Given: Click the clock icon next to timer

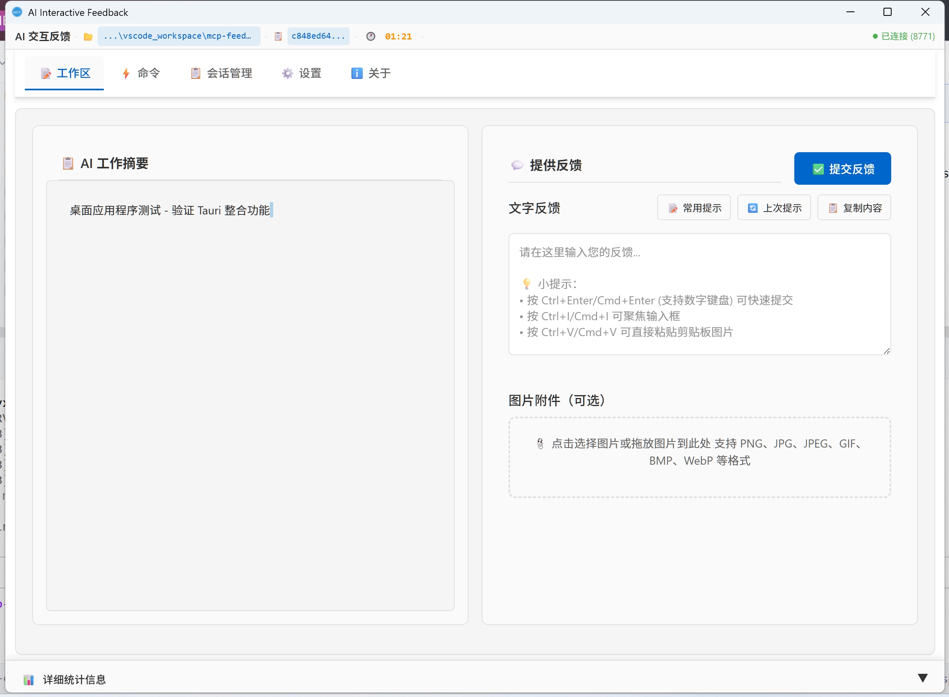Looking at the screenshot, I should (x=370, y=36).
